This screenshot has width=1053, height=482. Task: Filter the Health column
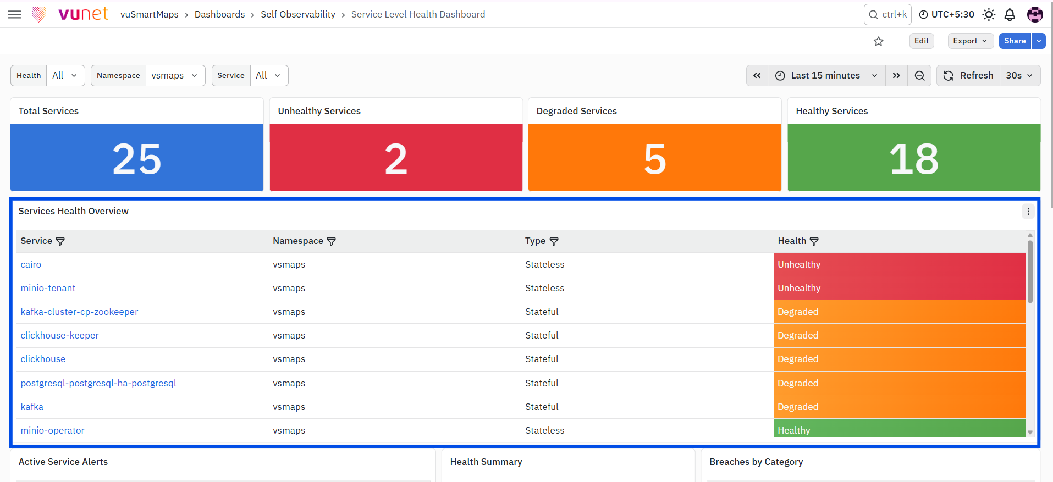814,241
